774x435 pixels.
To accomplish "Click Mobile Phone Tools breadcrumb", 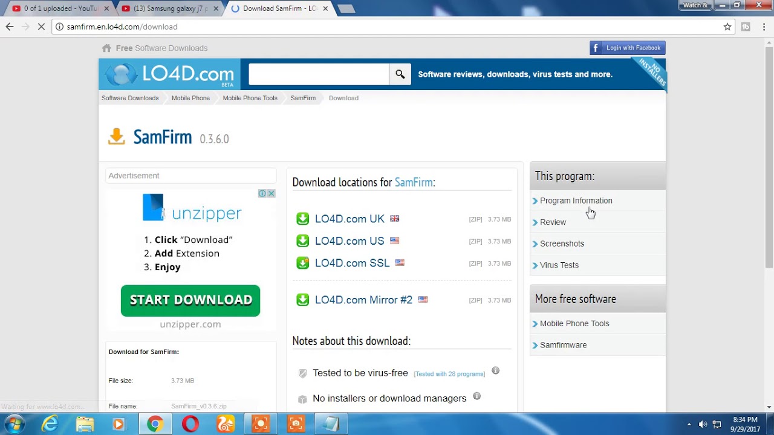I will pos(250,98).
